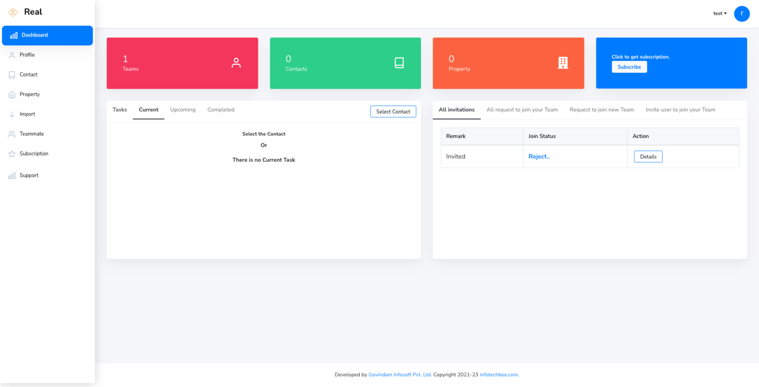Click the Teammate people icon in sidebar
The image size is (759, 387).
[x=12, y=134]
